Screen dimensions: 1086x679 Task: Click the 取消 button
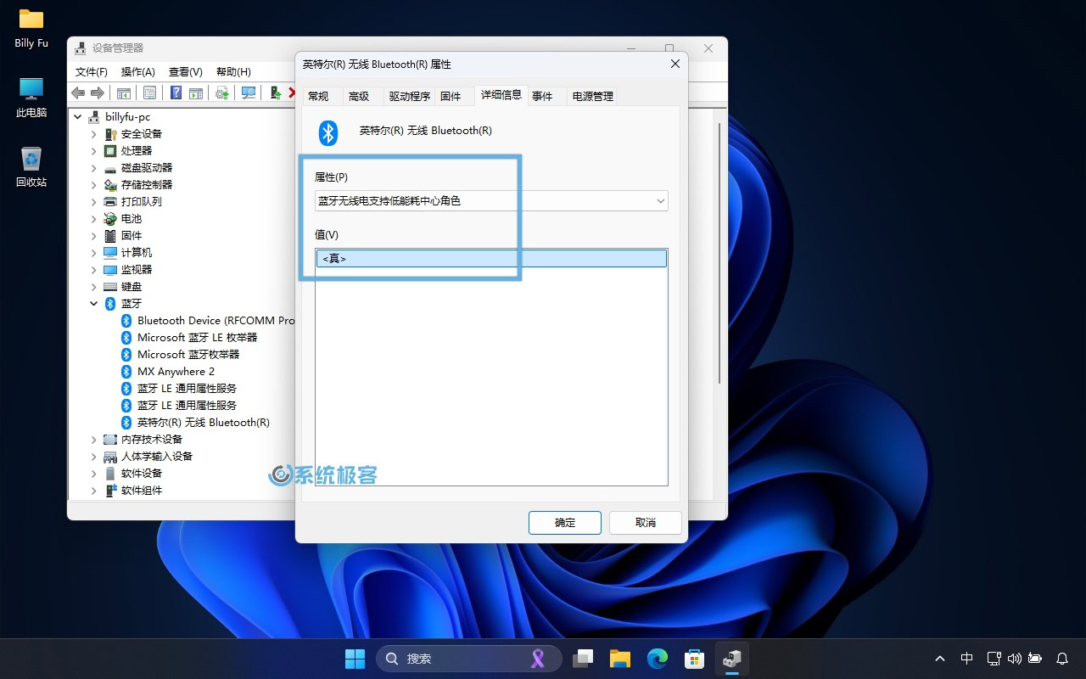(646, 523)
